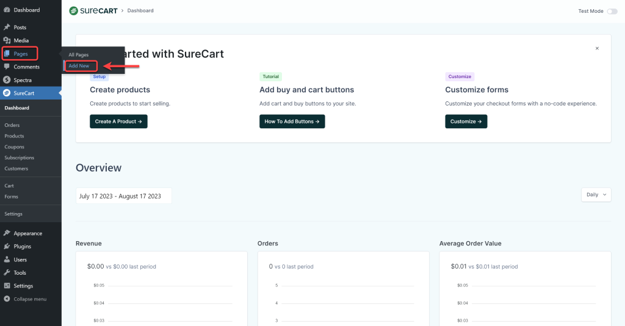Select SureCart Dashboard submenu item

coord(16,108)
